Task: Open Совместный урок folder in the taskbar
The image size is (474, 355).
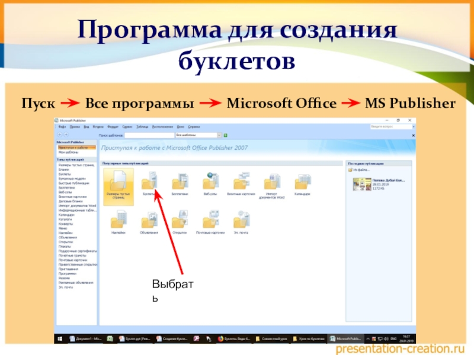Action: coord(271,338)
